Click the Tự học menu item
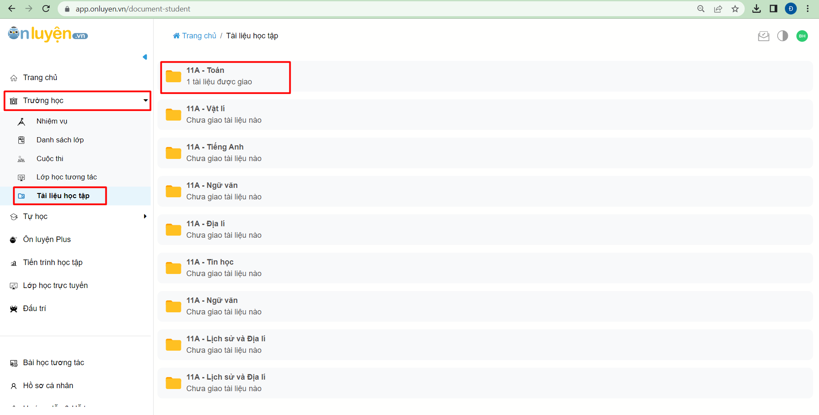 [35, 216]
